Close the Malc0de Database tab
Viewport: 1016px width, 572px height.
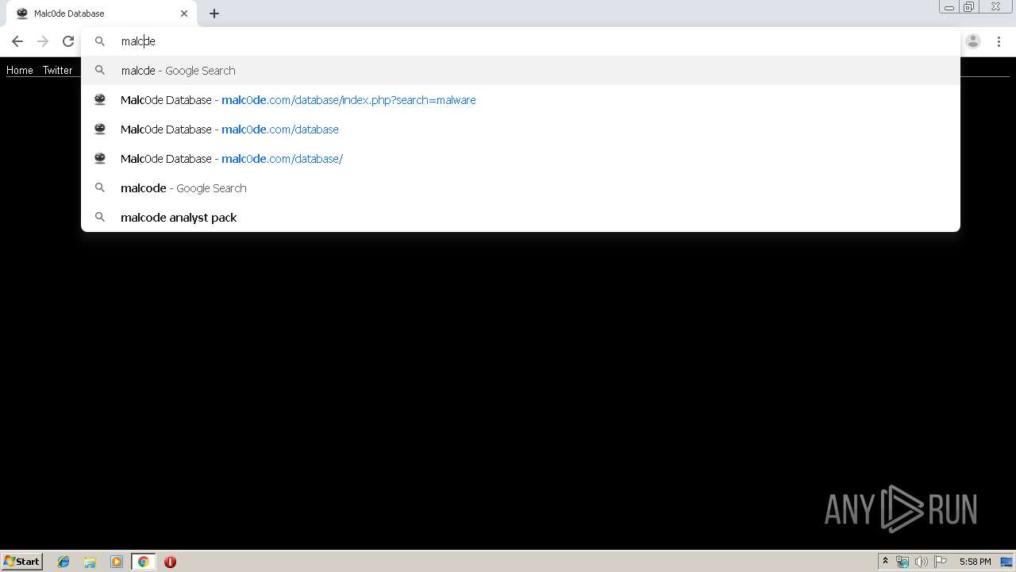coord(184,14)
